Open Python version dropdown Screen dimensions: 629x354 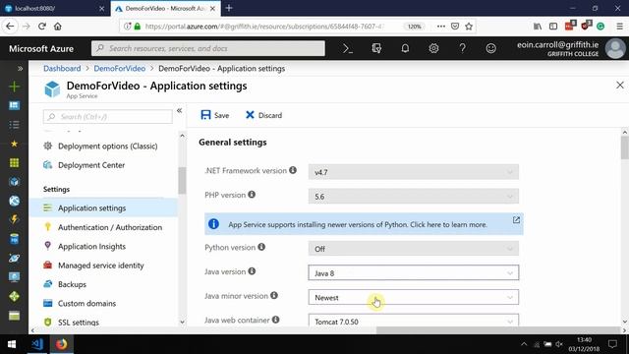413,249
